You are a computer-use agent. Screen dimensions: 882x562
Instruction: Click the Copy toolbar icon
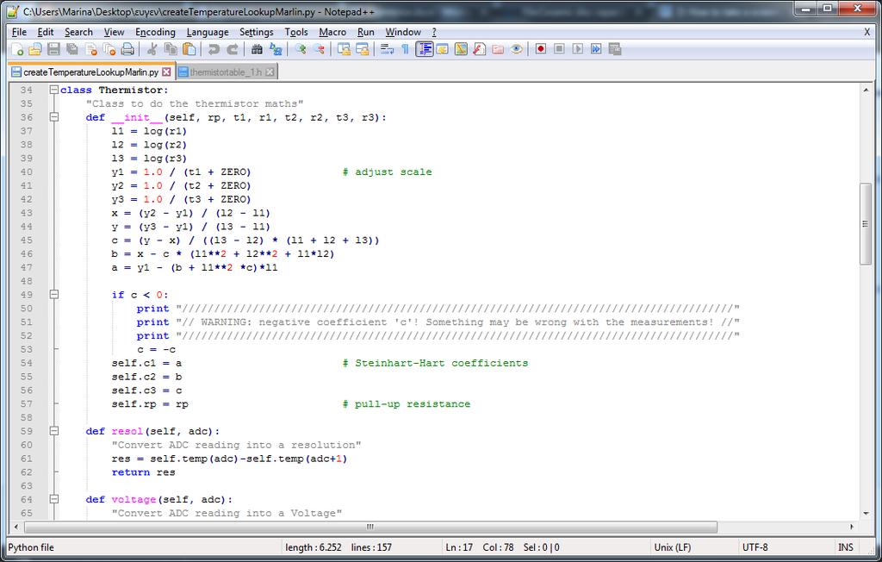171,49
